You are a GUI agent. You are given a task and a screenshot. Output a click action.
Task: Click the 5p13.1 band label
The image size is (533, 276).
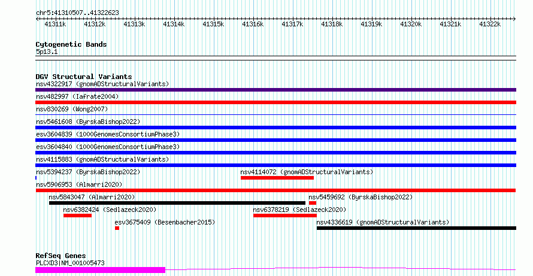(x=47, y=52)
